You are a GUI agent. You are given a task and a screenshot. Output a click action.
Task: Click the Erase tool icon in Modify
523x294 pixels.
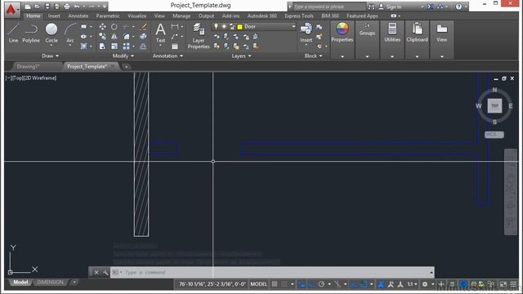144,27
